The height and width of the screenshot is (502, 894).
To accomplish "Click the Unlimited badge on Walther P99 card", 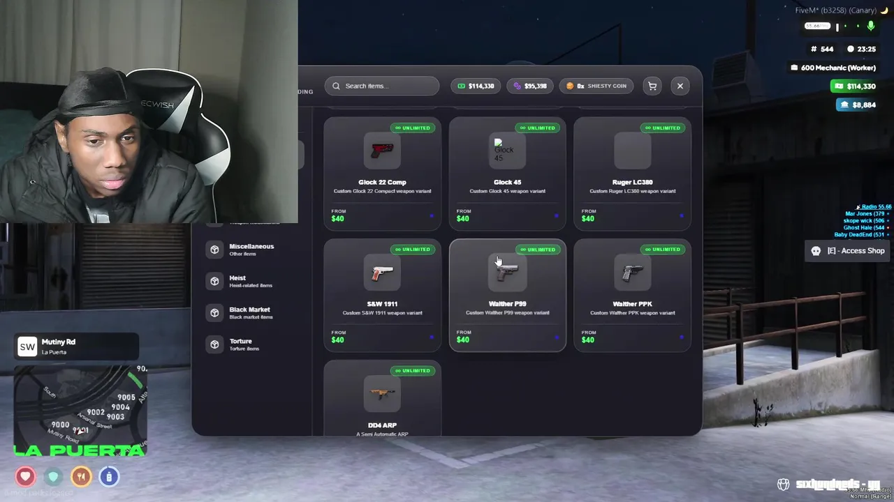I will (x=538, y=249).
